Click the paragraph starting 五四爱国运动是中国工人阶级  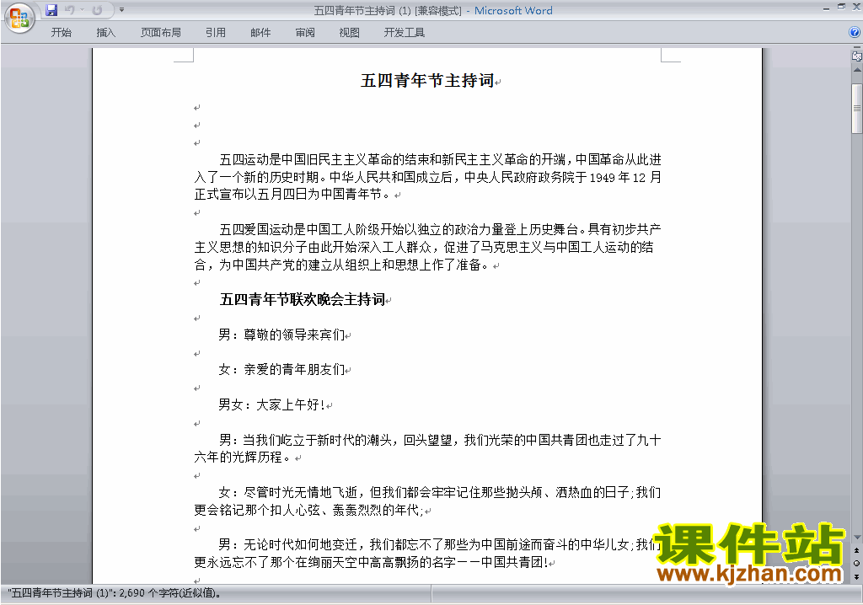[x=427, y=247]
